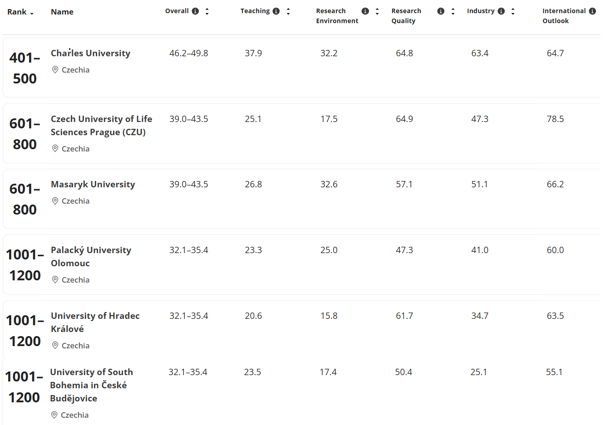The image size is (605, 425).
Task: Click the sort arrows beside Industry
Action: point(512,10)
